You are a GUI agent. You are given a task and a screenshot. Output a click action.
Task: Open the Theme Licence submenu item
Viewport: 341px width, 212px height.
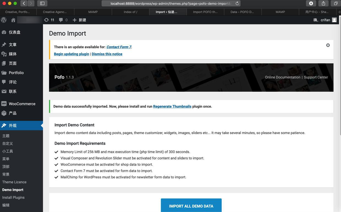pos(14,182)
